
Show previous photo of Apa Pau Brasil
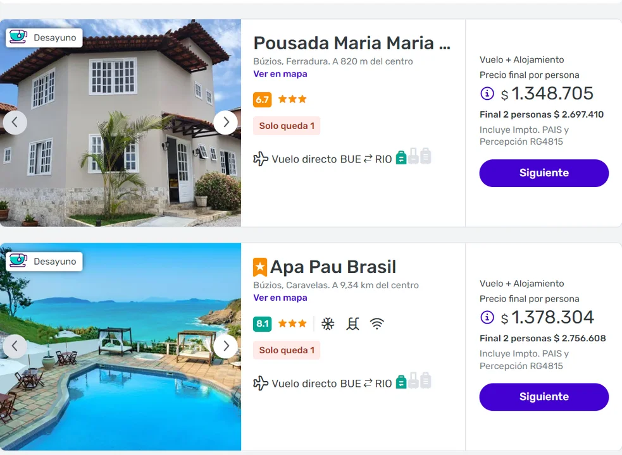click(15, 346)
